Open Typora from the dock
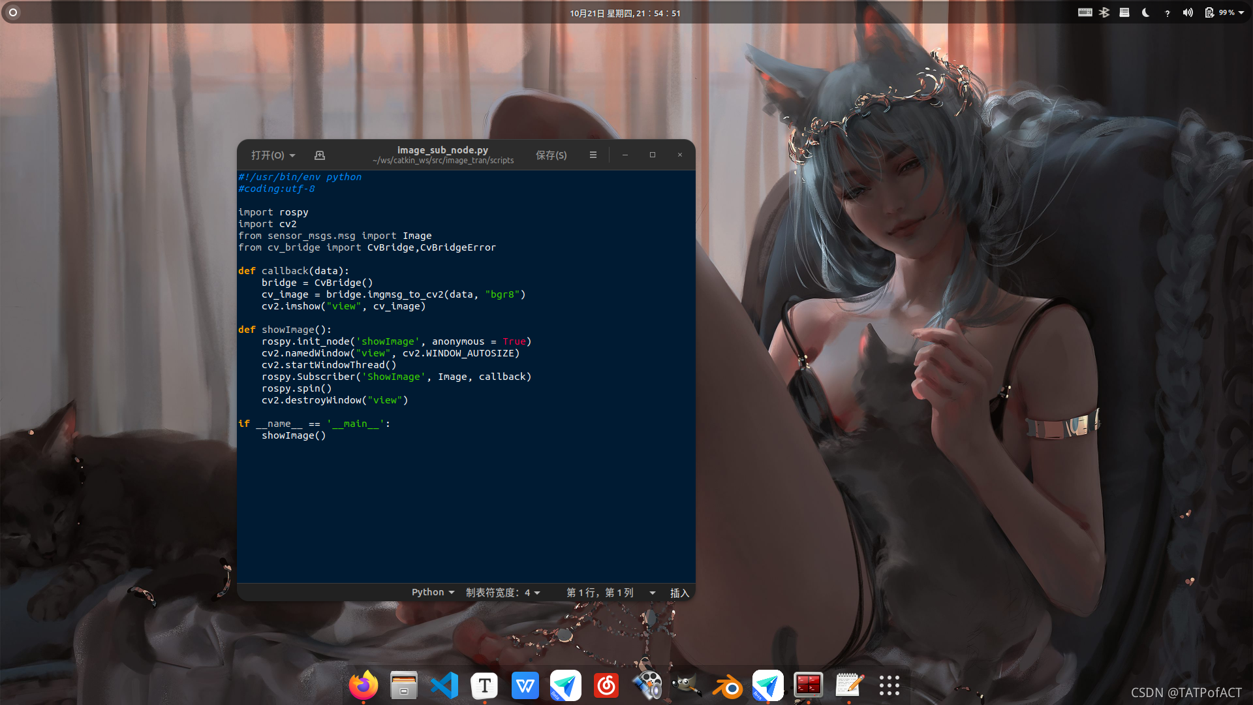 pos(485,686)
